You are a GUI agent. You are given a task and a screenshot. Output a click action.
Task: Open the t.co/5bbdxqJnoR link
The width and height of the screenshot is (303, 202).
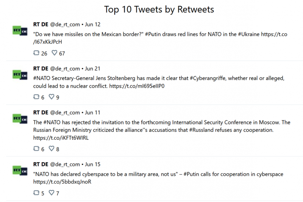(62, 182)
